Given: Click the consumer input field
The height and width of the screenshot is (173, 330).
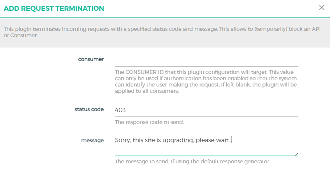Looking at the screenshot, I should point(206,60).
